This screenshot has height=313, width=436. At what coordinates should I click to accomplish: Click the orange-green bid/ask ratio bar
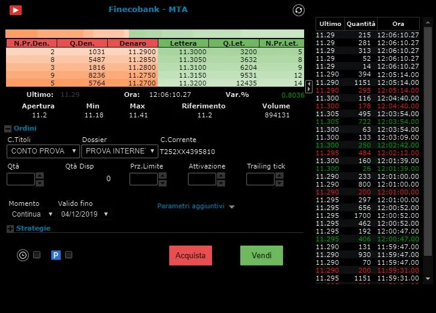point(155,34)
